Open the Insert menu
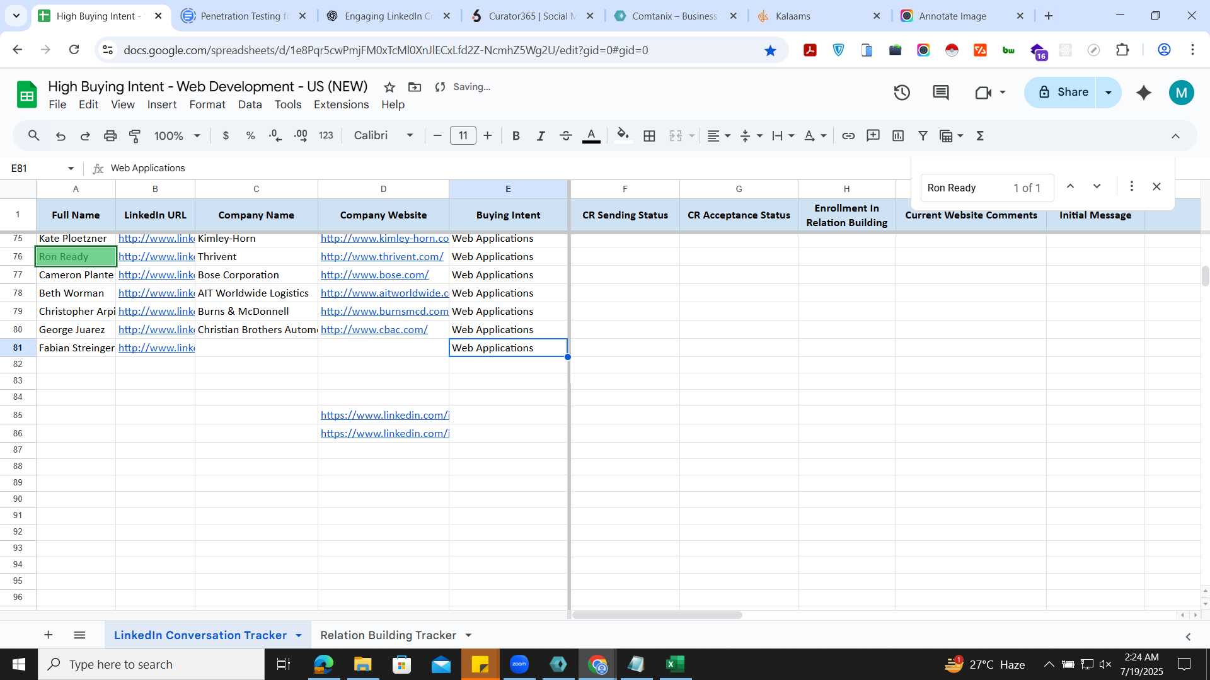 click(x=162, y=105)
